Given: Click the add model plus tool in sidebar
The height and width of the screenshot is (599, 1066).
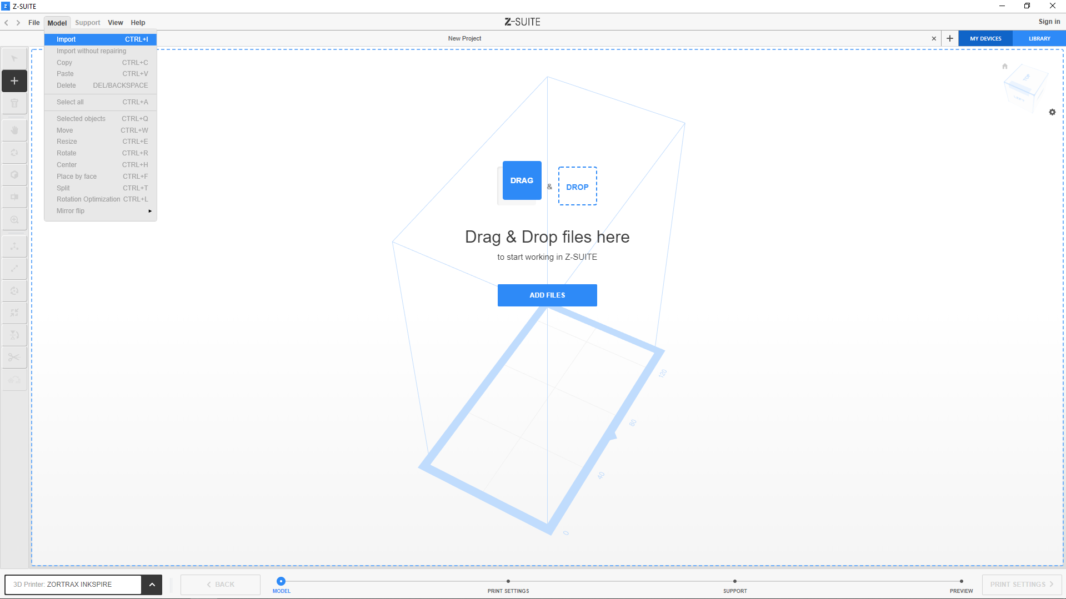Looking at the screenshot, I should (14, 81).
